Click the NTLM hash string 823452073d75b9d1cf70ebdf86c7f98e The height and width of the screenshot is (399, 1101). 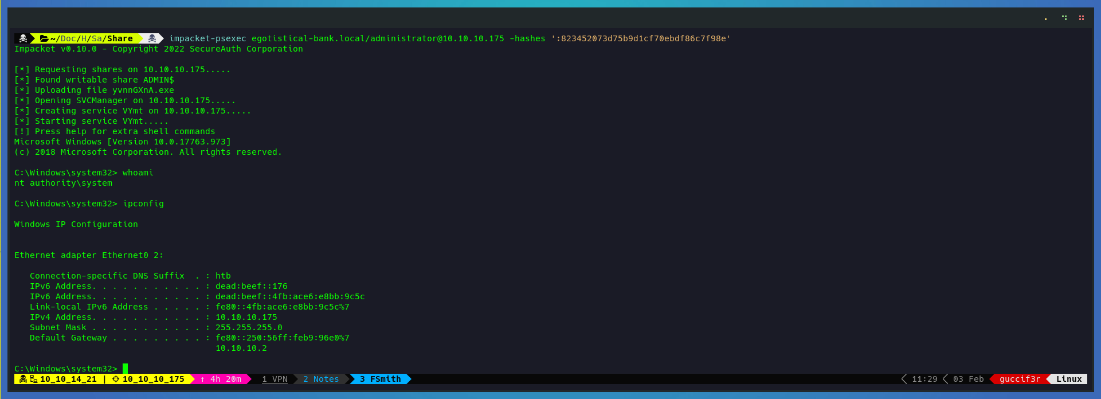pos(643,38)
